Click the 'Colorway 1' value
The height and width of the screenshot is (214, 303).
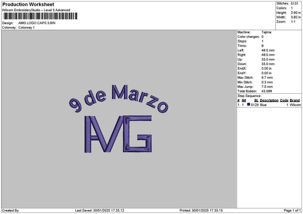point(26,28)
